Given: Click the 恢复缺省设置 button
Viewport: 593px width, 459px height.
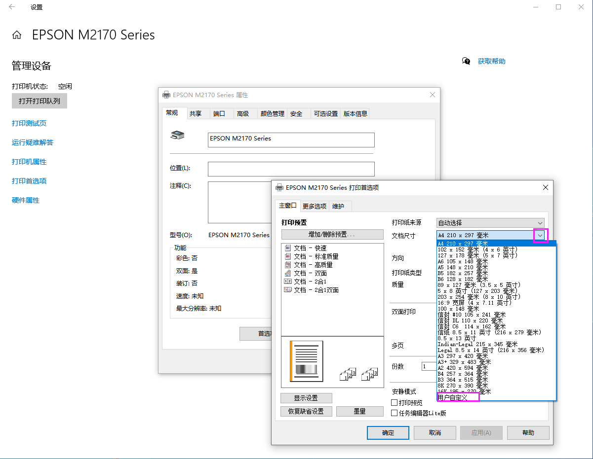Looking at the screenshot, I should (306, 411).
